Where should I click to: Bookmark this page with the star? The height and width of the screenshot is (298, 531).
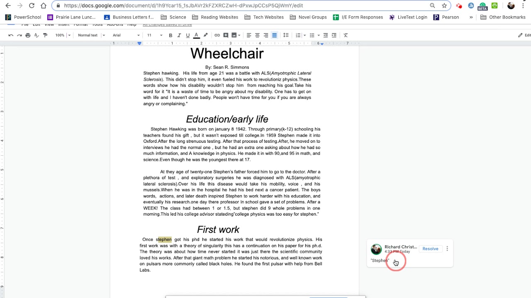tap(444, 5)
